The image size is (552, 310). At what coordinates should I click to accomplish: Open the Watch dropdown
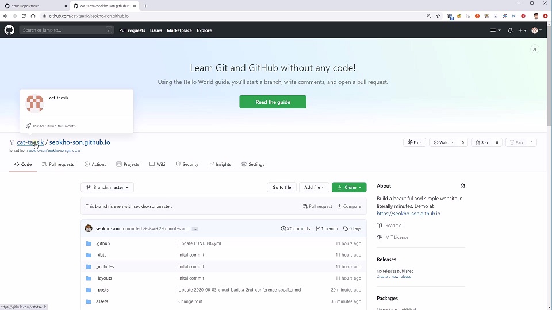coord(443,142)
